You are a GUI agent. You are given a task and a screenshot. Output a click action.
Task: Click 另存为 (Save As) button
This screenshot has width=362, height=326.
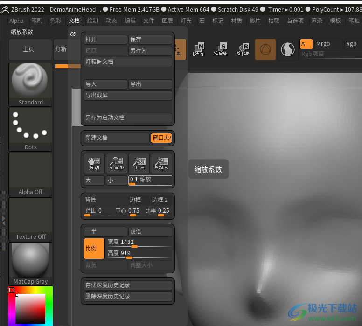point(150,50)
